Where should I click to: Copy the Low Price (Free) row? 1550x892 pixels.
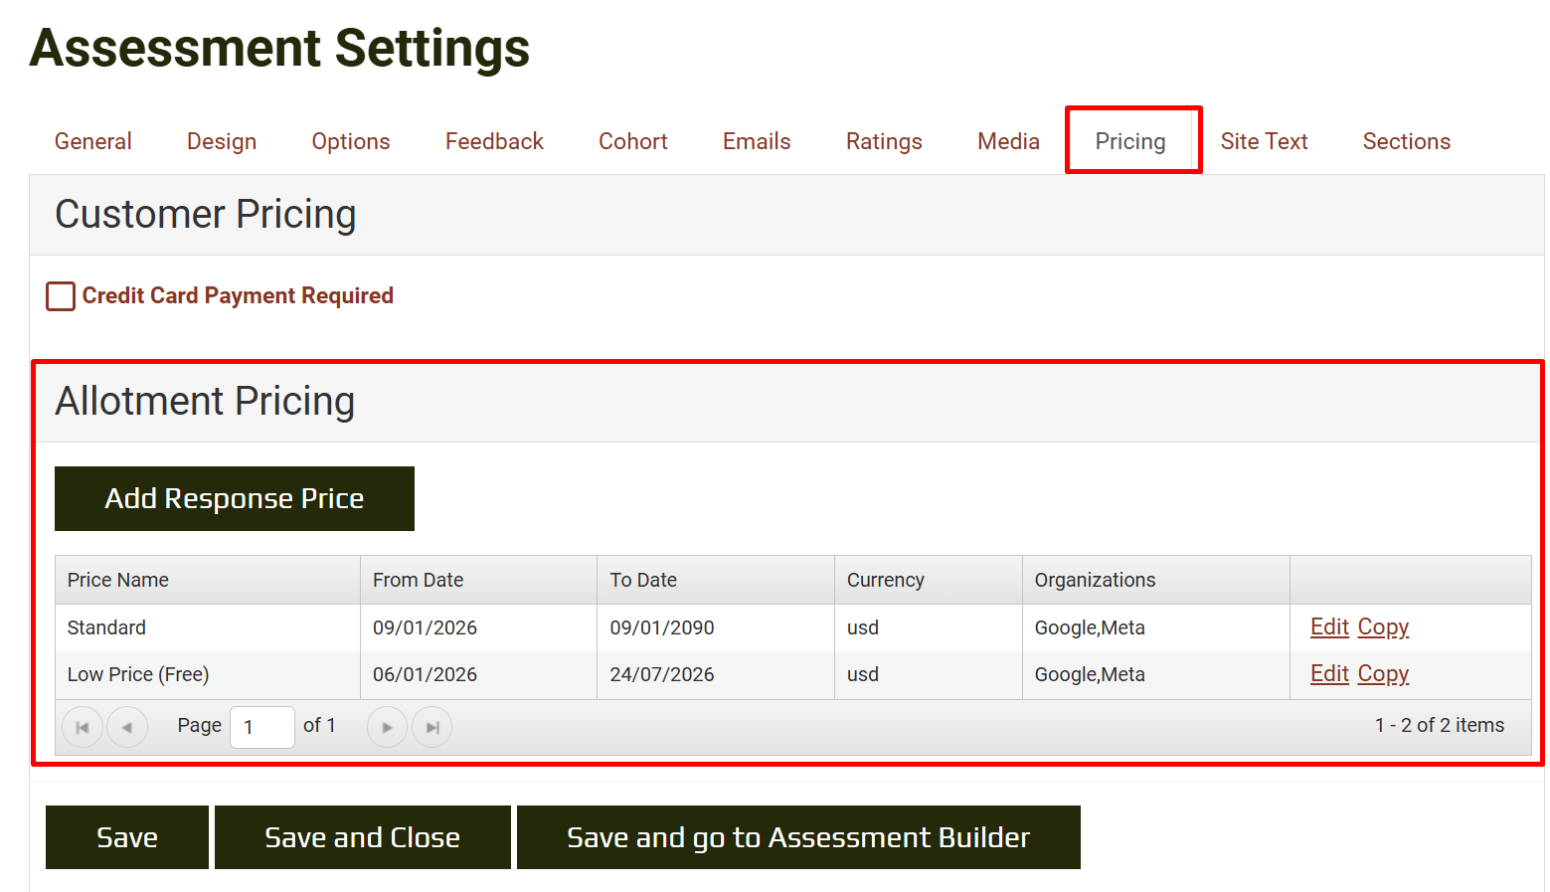1383,673
